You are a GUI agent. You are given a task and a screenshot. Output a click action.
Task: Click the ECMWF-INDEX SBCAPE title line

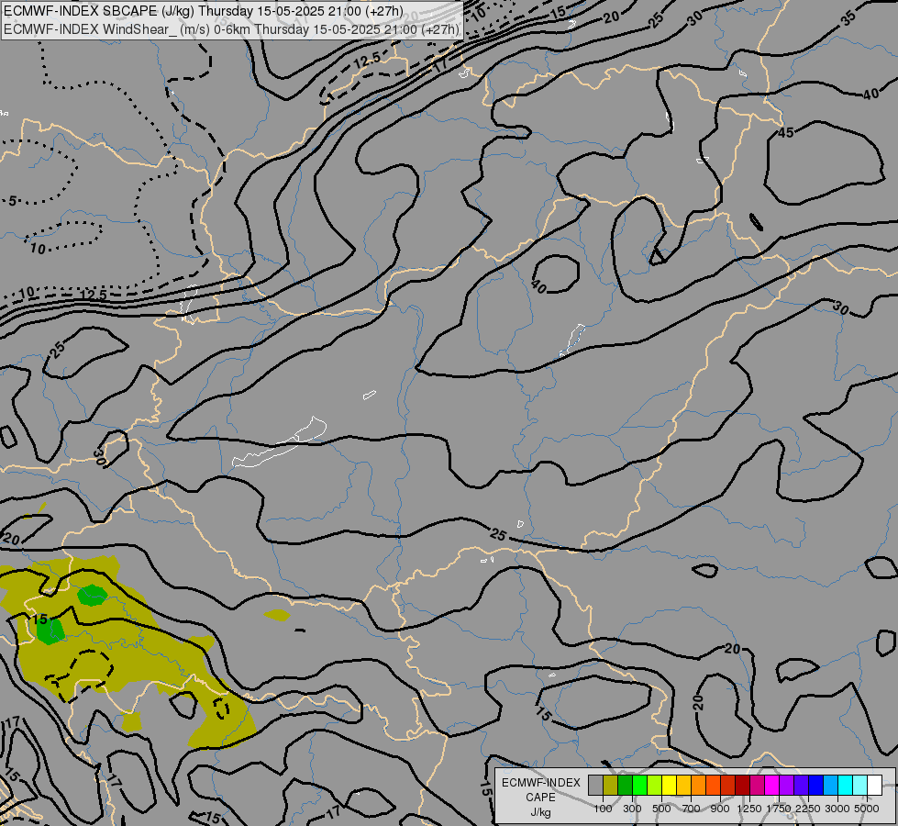coord(204,11)
